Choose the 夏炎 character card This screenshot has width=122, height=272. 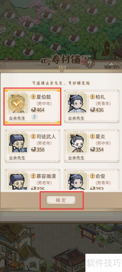click(92, 146)
